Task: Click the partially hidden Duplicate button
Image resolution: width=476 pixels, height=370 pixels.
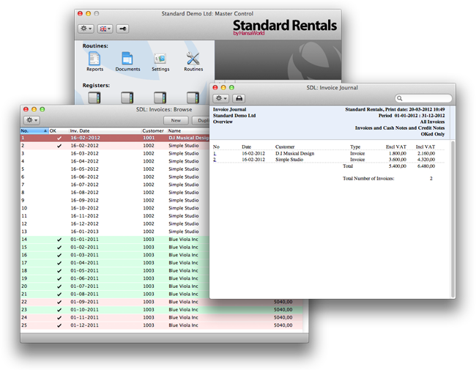Action: point(201,121)
